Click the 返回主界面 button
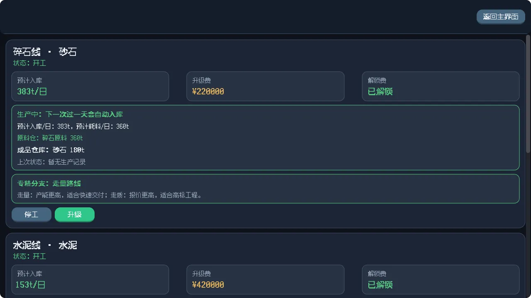 coord(501,17)
